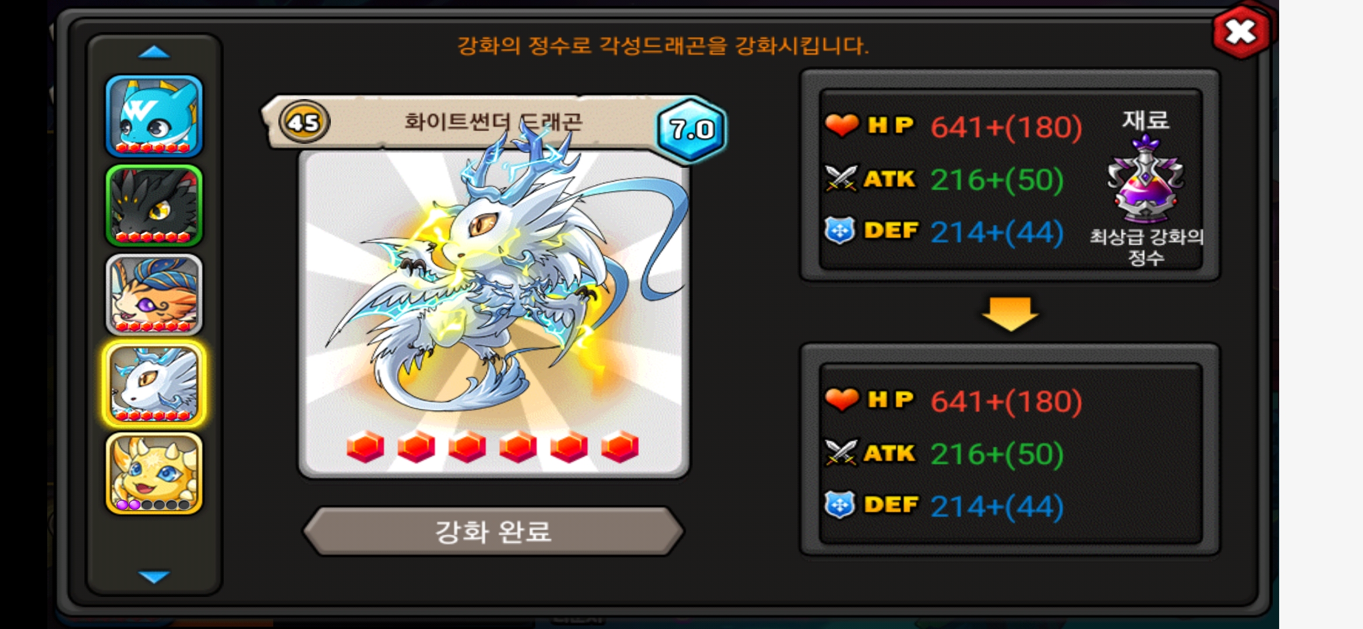Select the black dragon portrait
This screenshot has height=629, width=1363.
point(154,206)
